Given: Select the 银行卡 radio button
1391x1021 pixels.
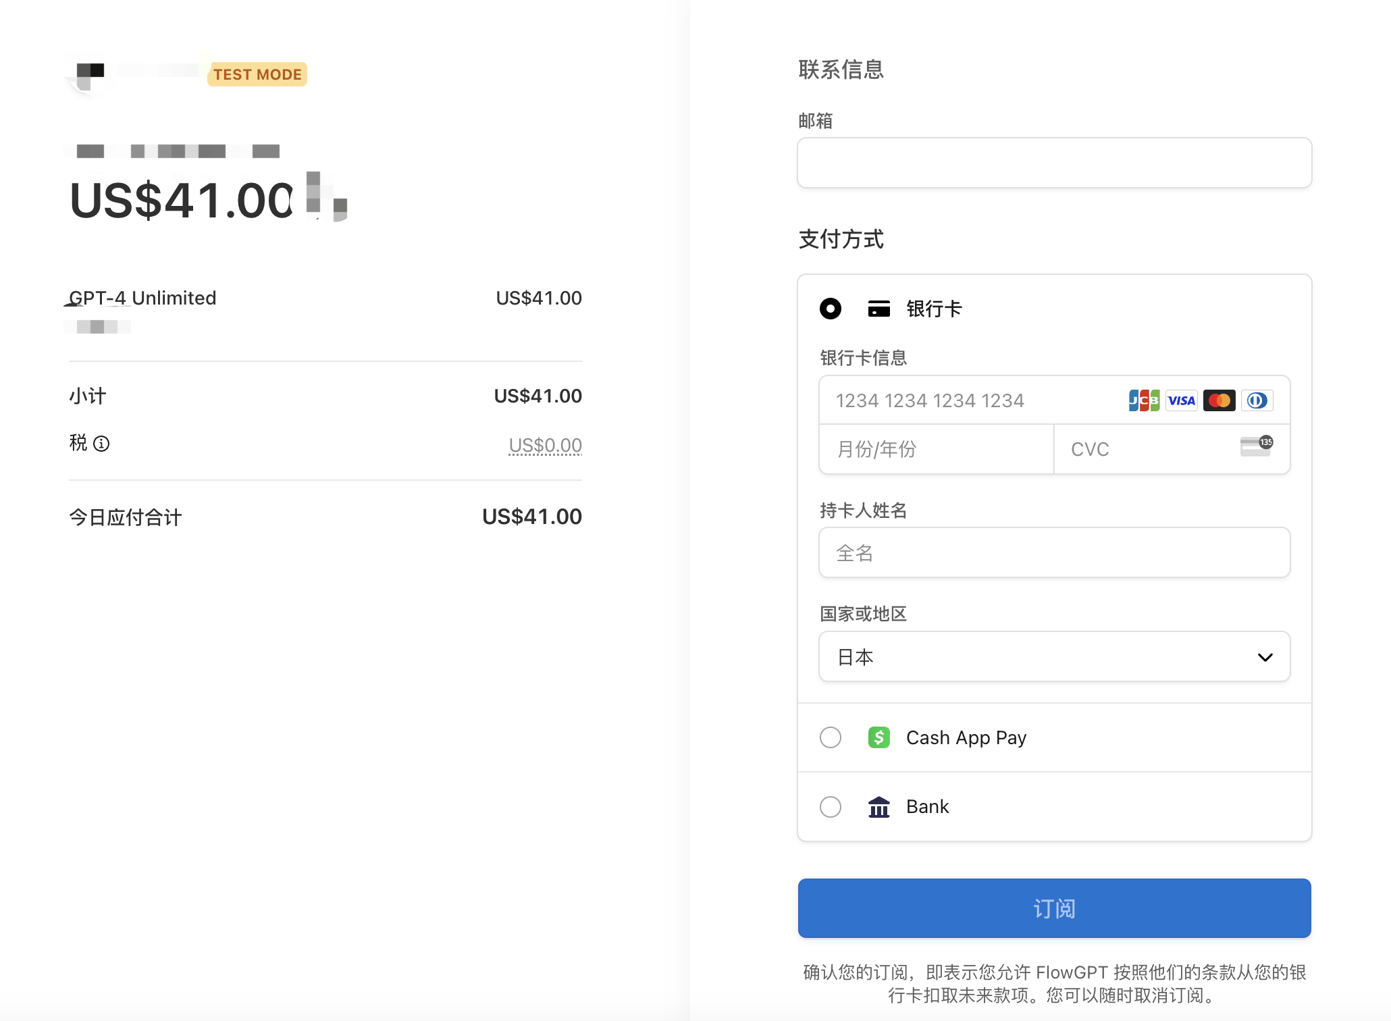Looking at the screenshot, I should [x=831, y=309].
